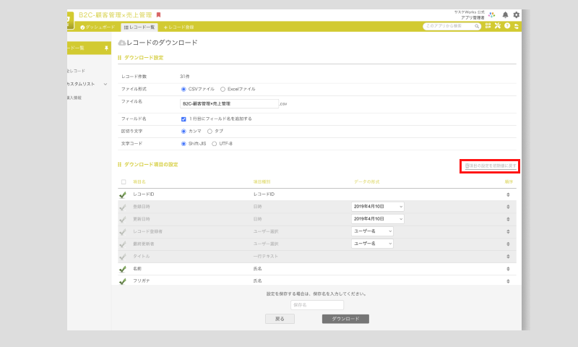Click the colorful SasukeWorks account logo

492,14
